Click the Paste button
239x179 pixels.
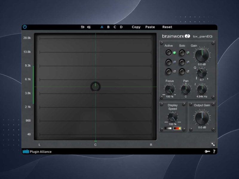pyautogui.click(x=150, y=27)
